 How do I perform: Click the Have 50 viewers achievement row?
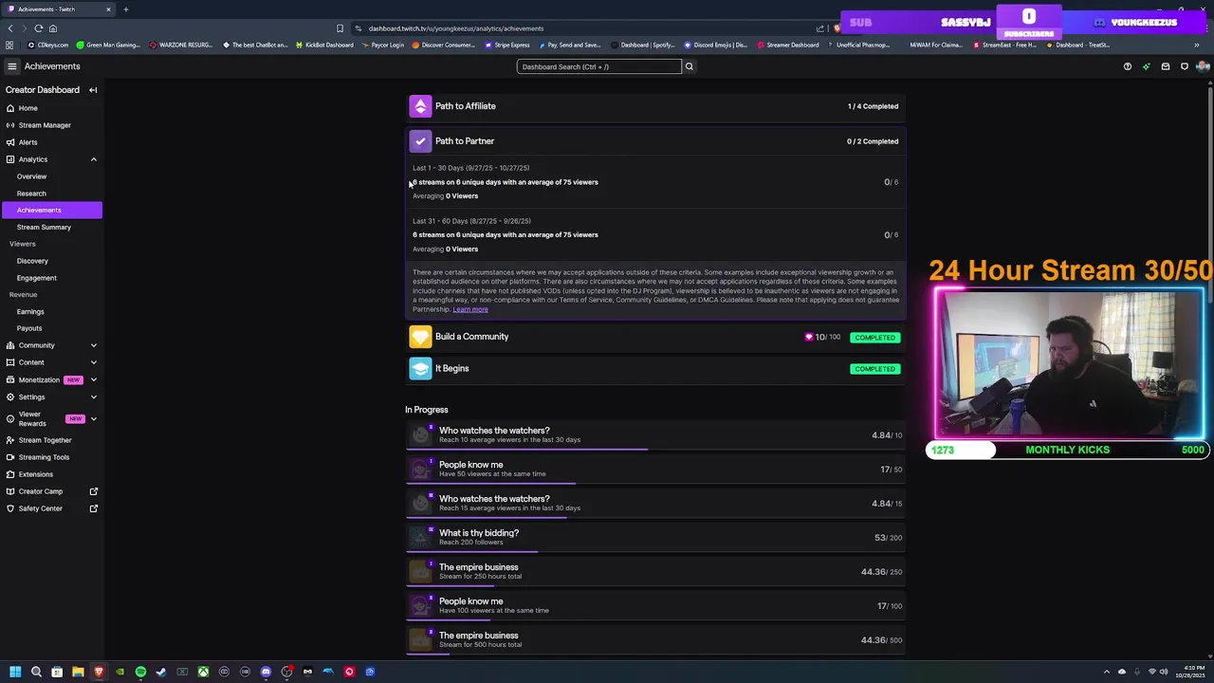[x=654, y=470]
